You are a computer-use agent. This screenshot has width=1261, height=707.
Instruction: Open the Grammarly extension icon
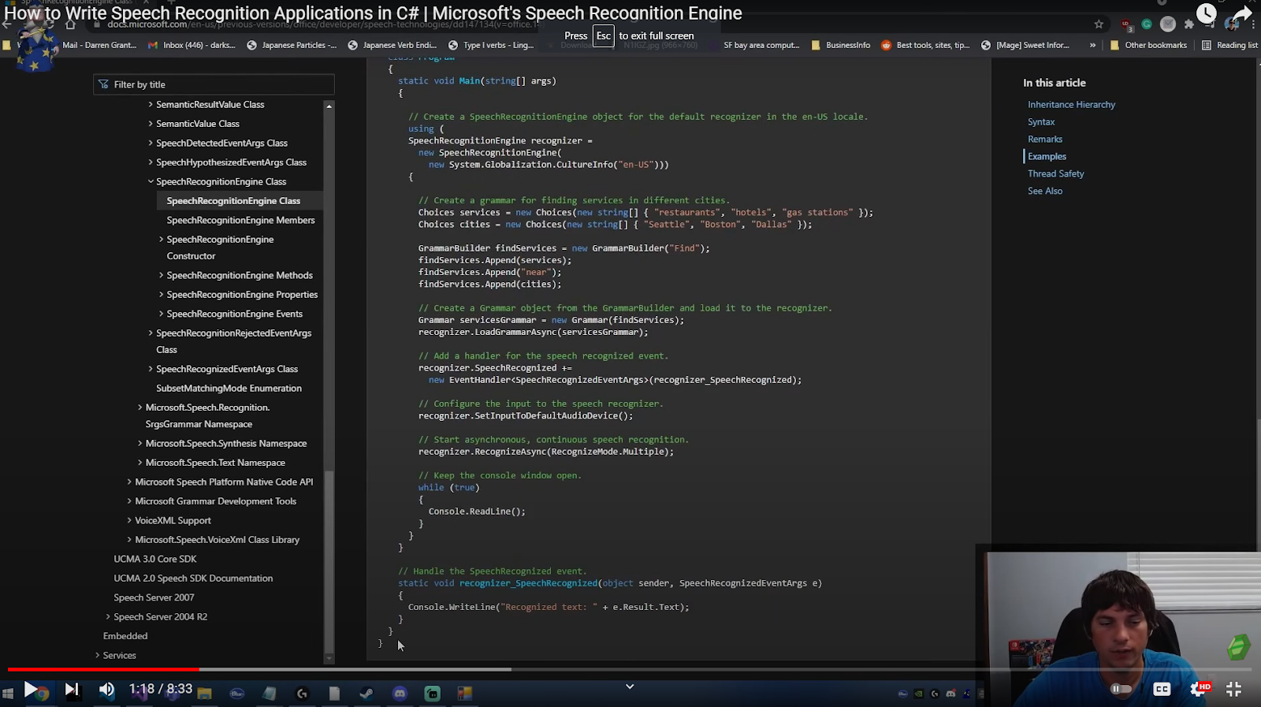pyautogui.click(x=1147, y=24)
